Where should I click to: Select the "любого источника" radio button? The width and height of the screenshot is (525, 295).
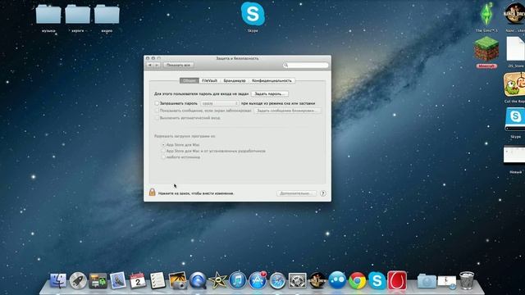tap(163, 157)
